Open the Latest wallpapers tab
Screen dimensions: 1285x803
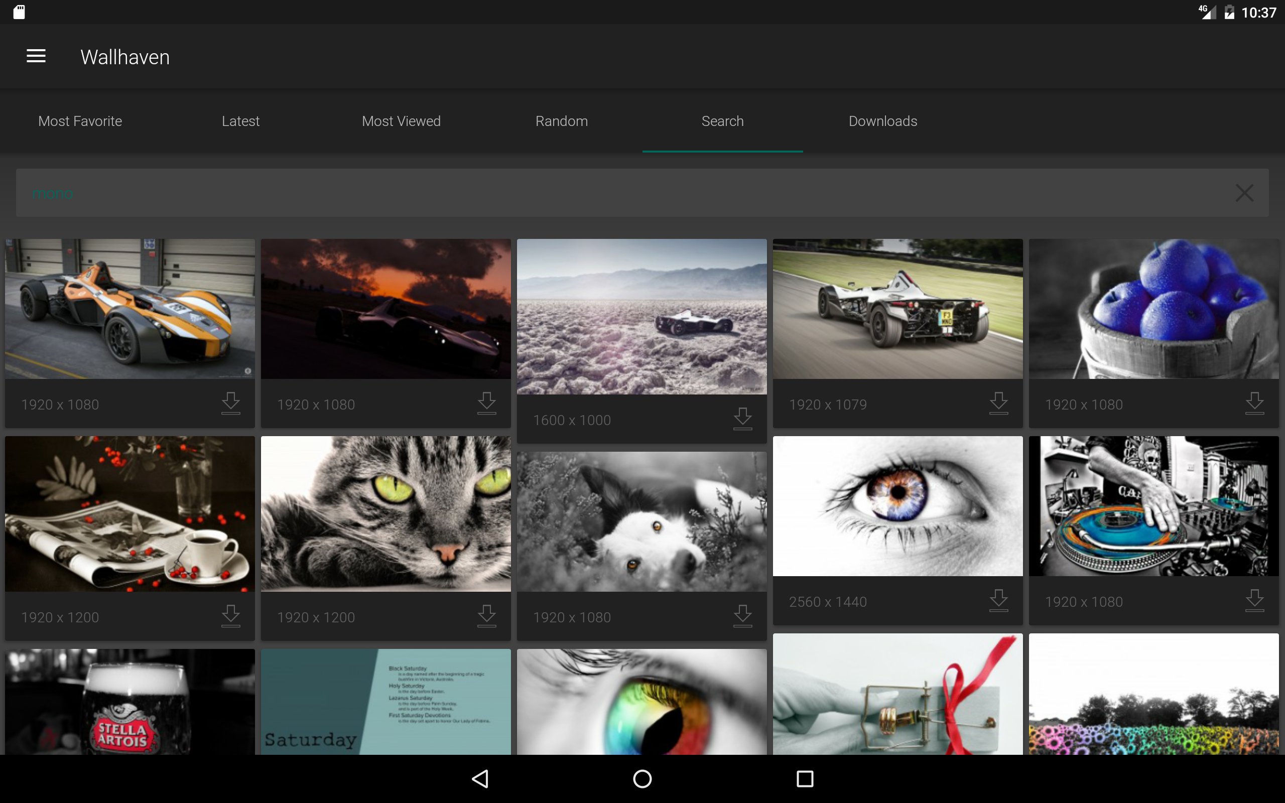[240, 121]
